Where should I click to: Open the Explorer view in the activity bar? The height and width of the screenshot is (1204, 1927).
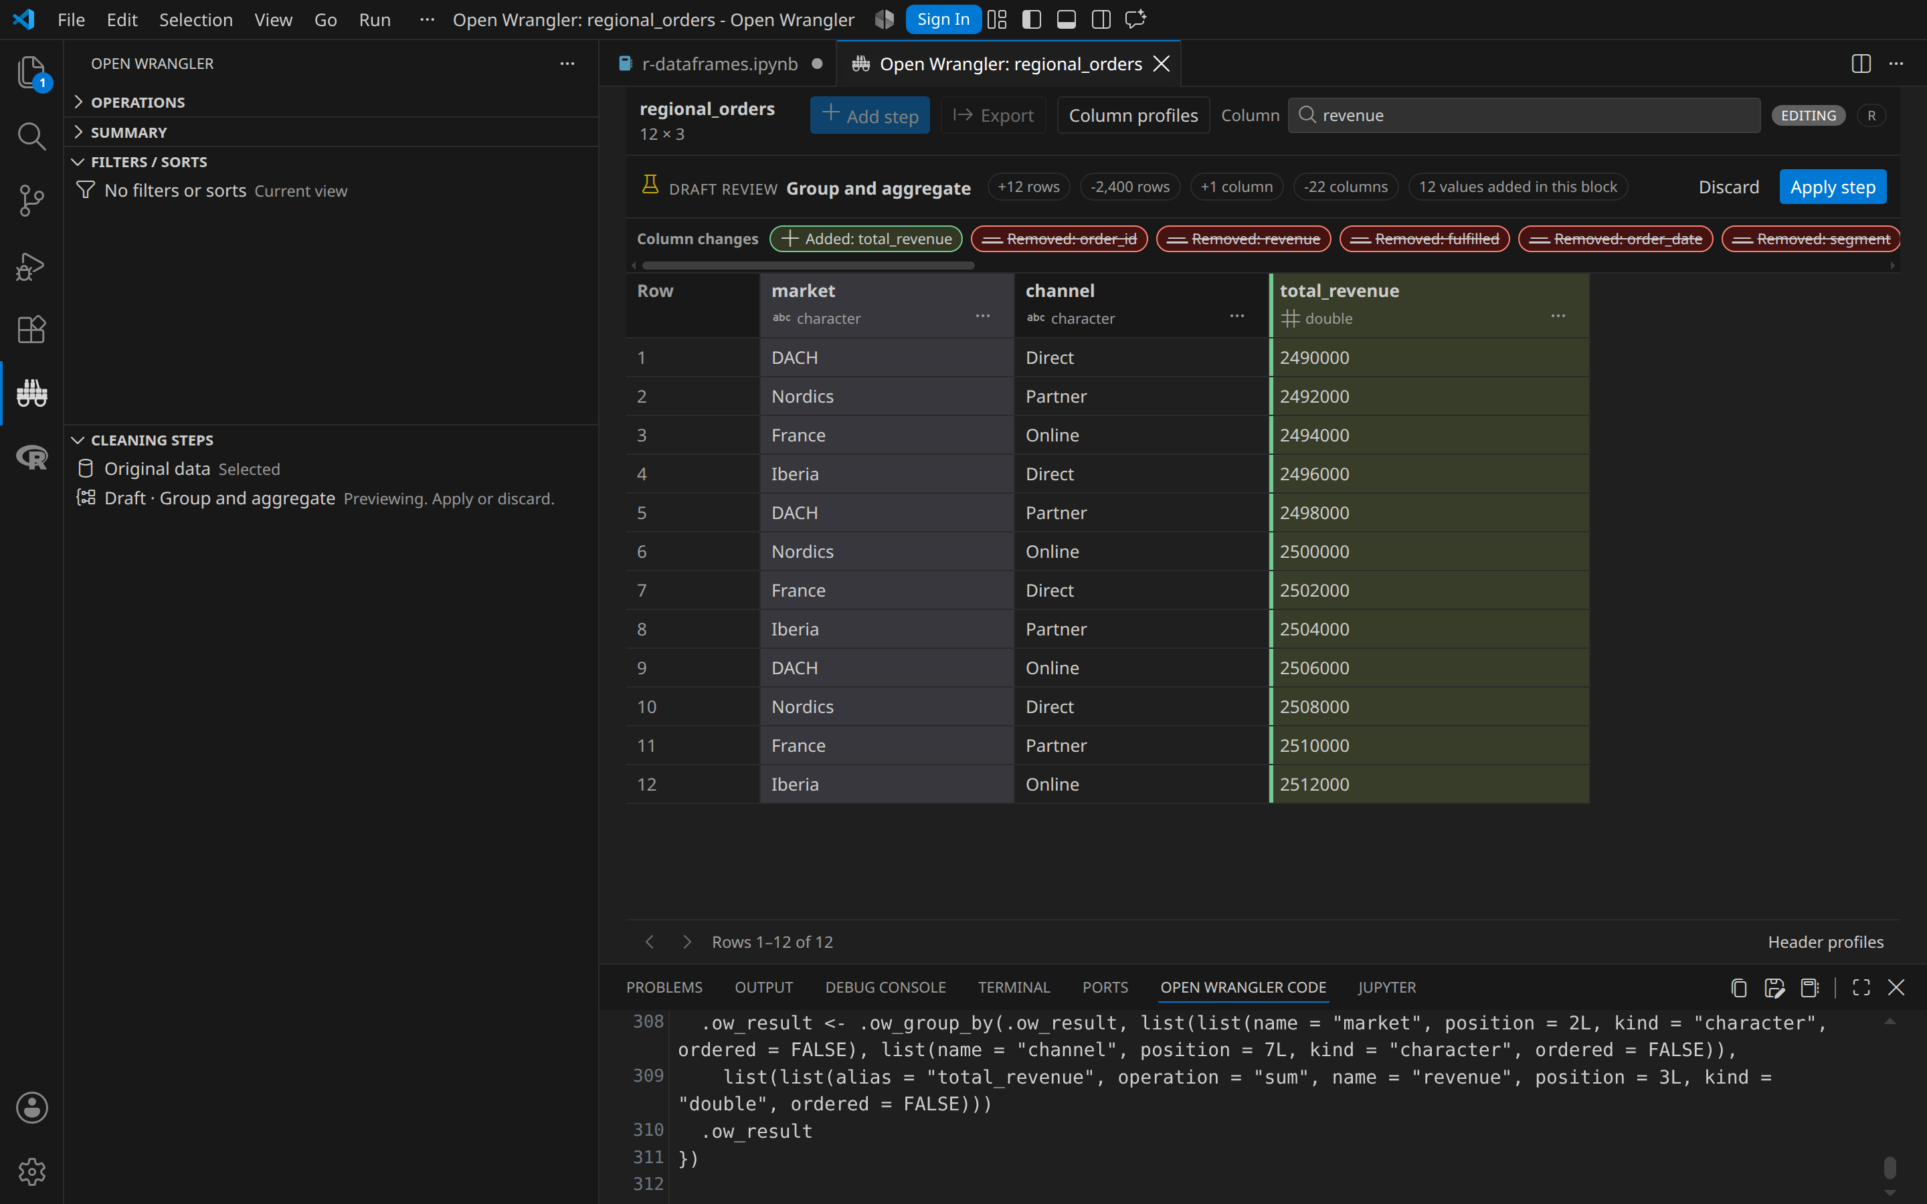[x=31, y=72]
